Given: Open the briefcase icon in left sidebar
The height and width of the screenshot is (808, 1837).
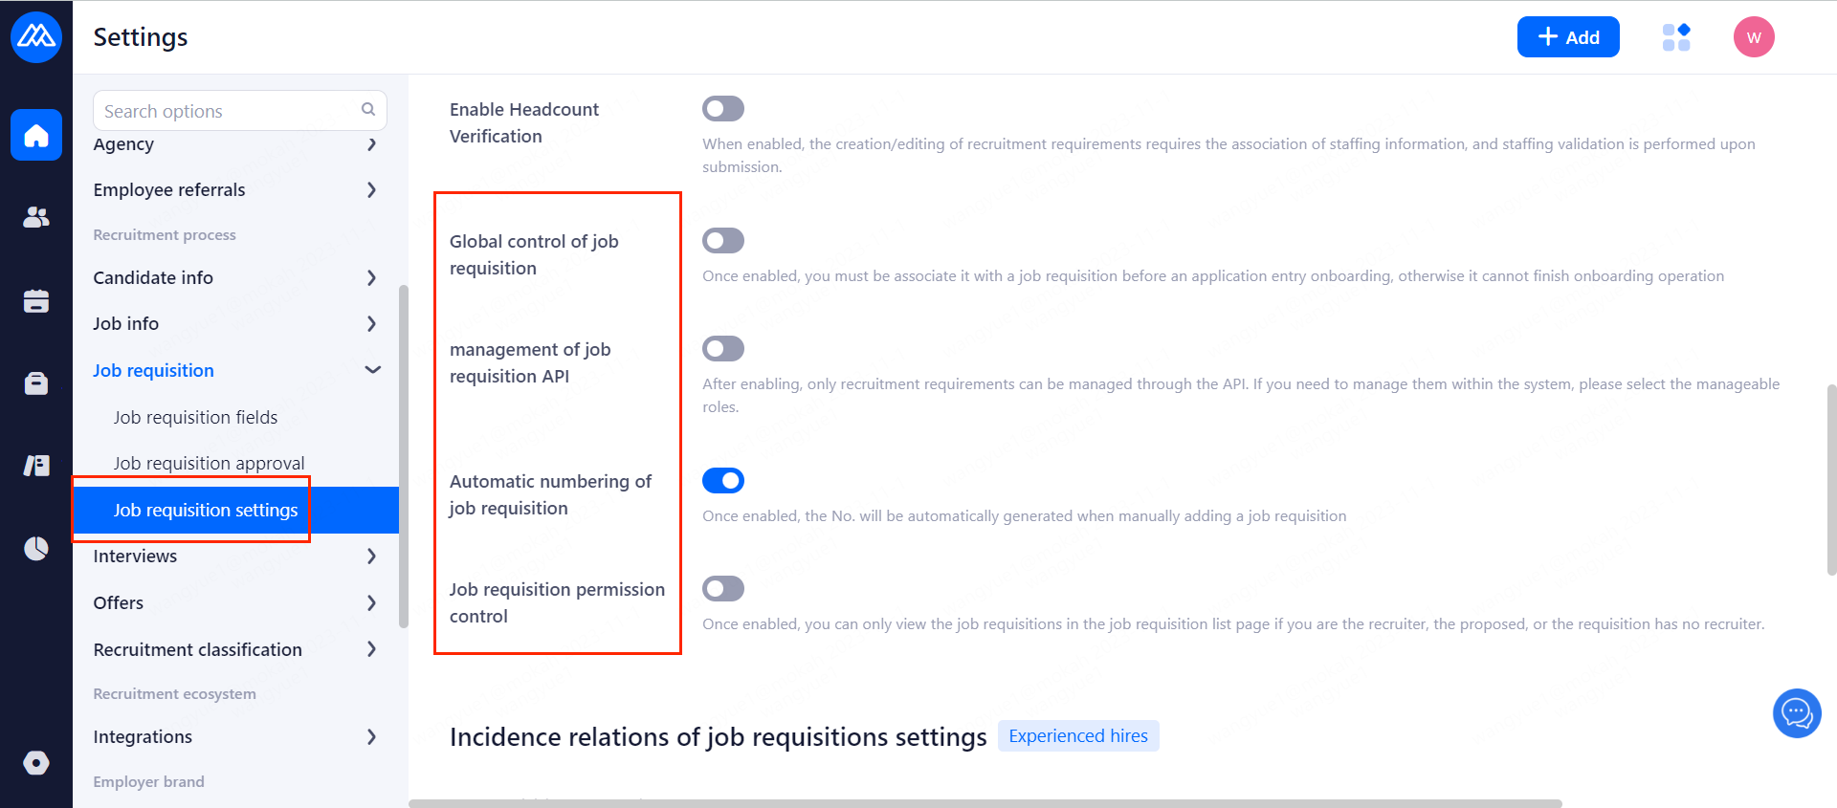Looking at the screenshot, I should (x=36, y=383).
